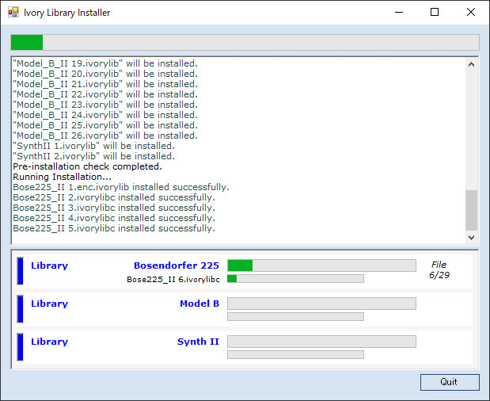Click the Library label in the Synth II row
The height and width of the screenshot is (401, 490).
[x=49, y=342]
